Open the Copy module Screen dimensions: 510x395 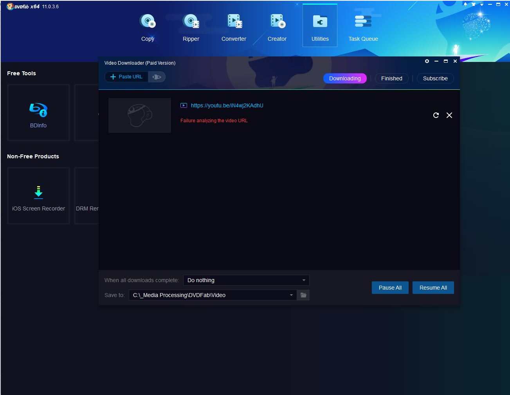click(148, 27)
